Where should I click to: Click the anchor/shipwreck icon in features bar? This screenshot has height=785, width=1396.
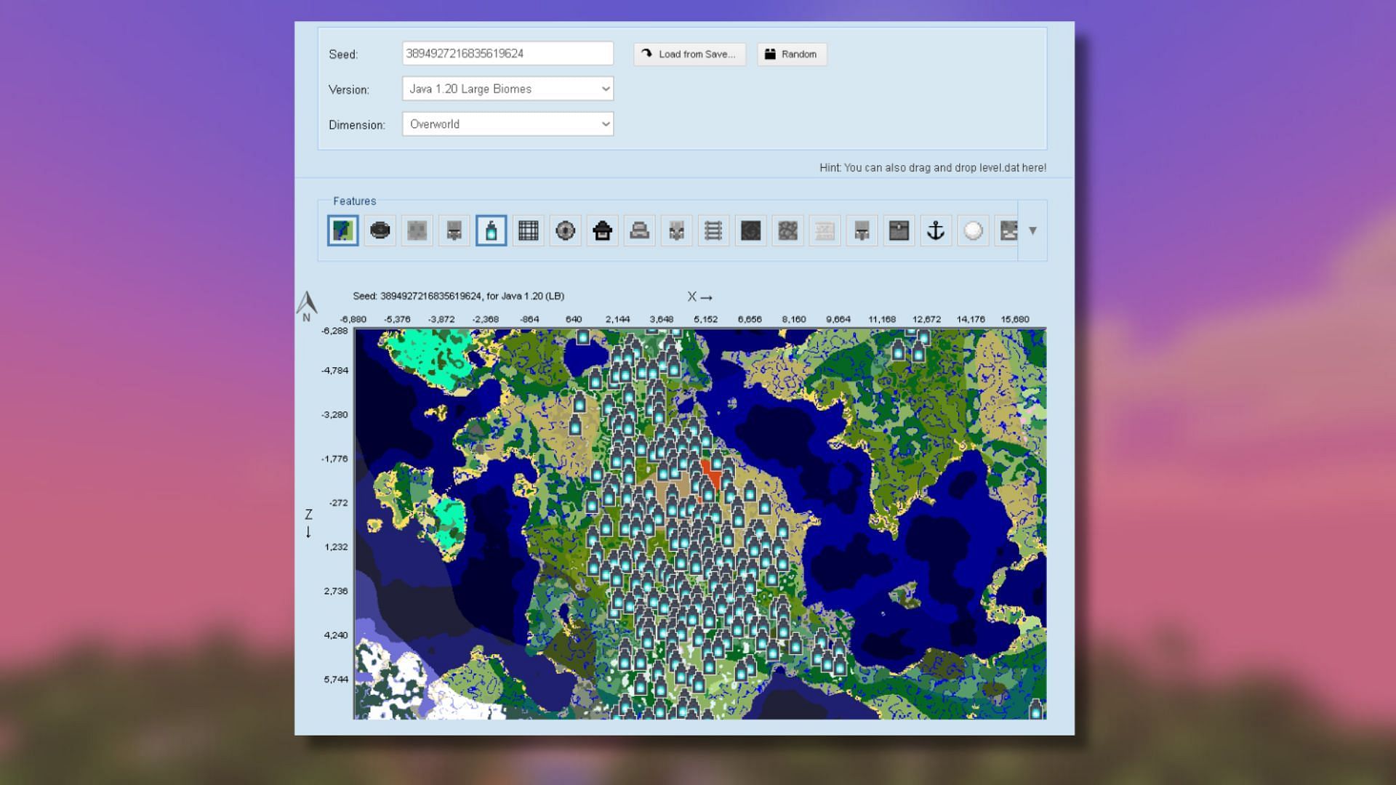coord(936,230)
